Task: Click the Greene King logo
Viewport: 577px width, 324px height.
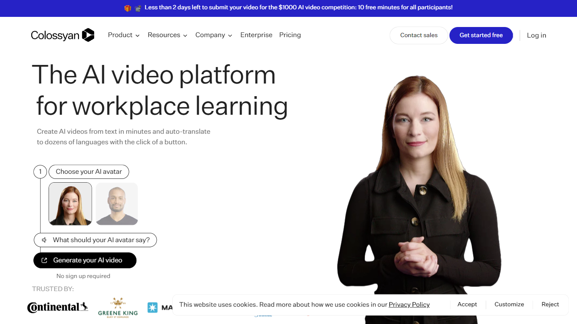Action: tap(118, 307)
